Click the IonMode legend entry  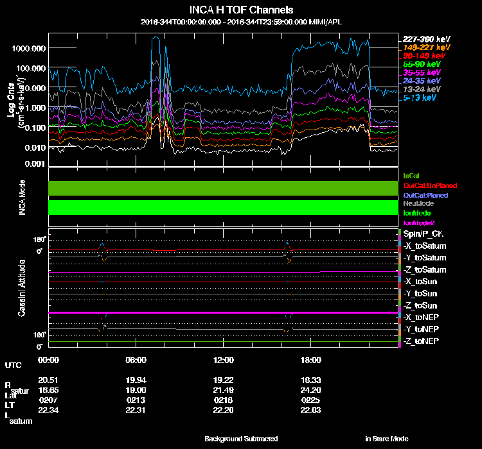[x=417, y=213]
